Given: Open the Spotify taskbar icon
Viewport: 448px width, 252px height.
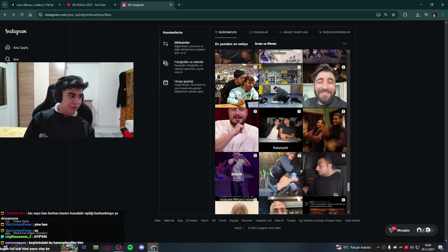Looking at the screenshot, I should tap(130, 247).
